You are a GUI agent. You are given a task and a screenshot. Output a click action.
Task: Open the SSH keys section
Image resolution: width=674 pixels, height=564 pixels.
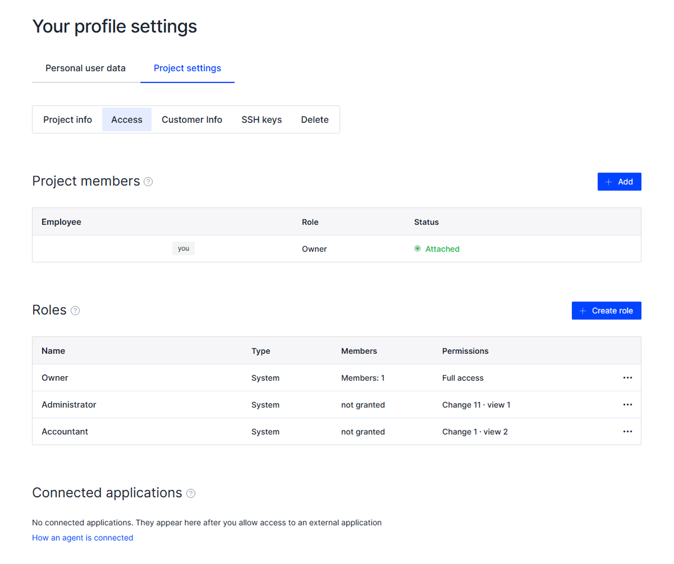[262, 119]
